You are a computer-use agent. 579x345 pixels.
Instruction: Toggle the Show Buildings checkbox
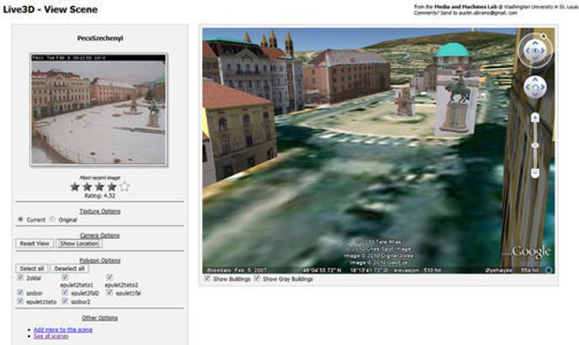click(208, 278)
